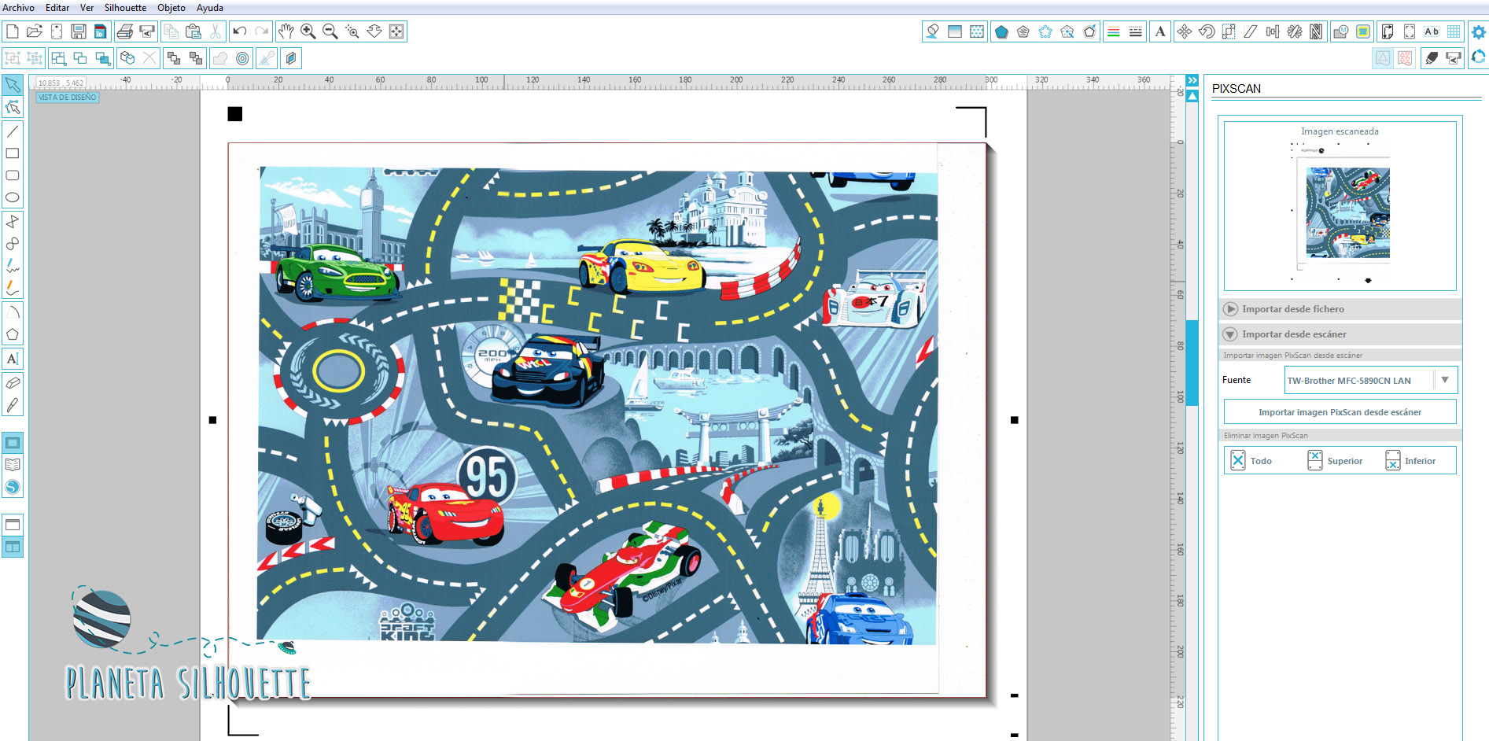The image size is (1489, 741).
Task: Select Todo to remove whole PixScan image
Action: pyautogui.click(x=1251, y=461)
